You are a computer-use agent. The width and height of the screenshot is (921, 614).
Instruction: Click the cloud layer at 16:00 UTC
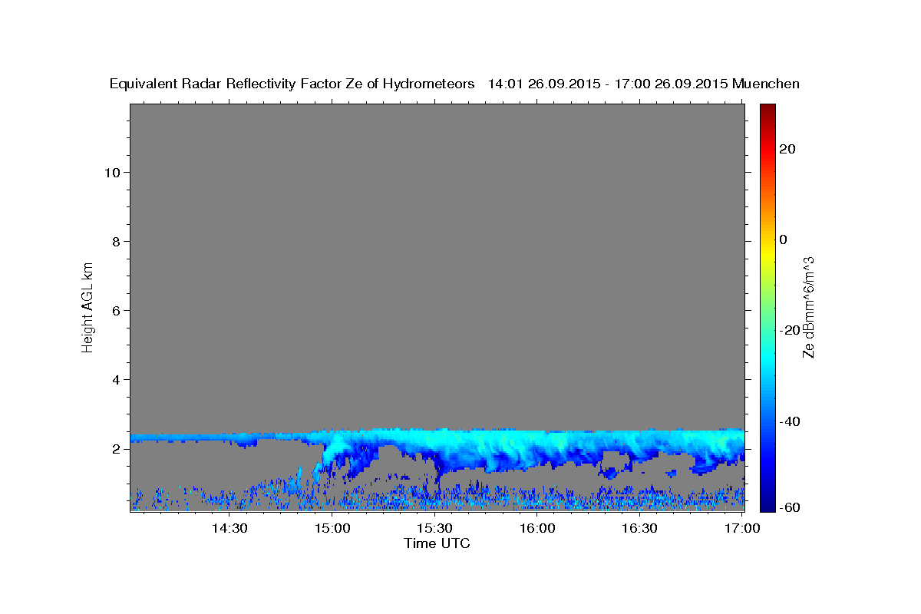coord(537,447)
